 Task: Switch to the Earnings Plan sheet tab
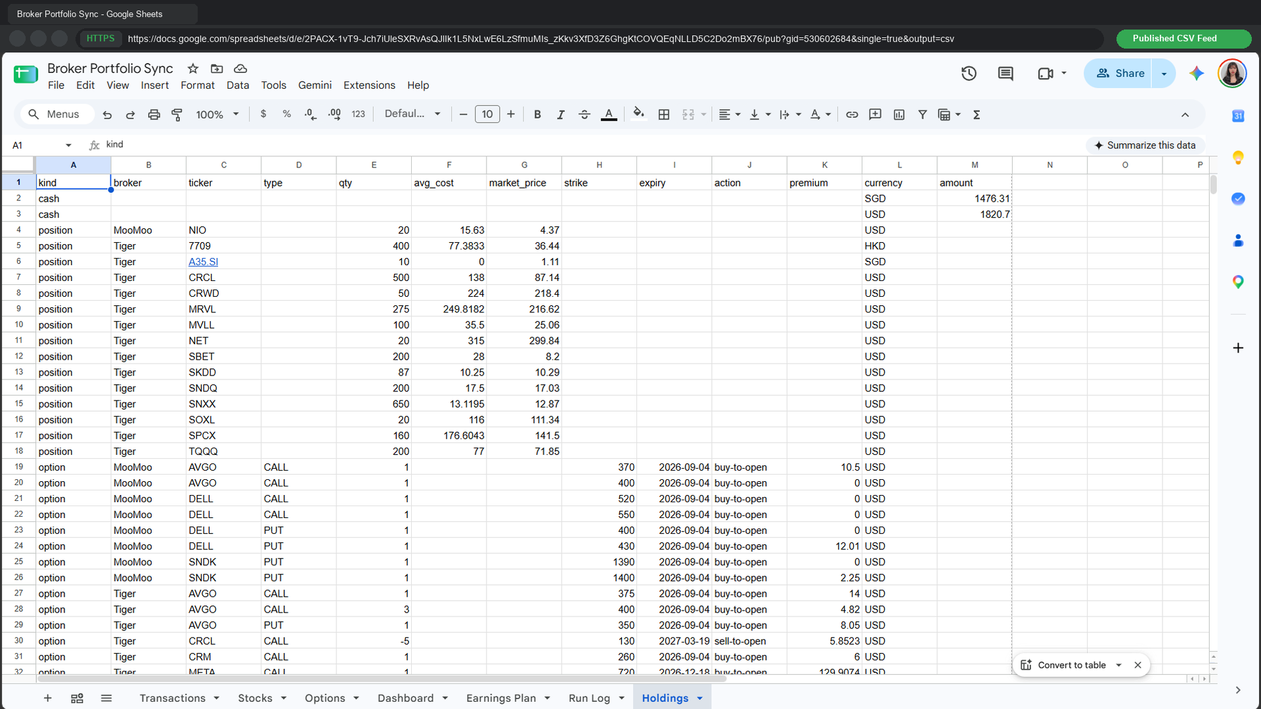pos(501,698)
